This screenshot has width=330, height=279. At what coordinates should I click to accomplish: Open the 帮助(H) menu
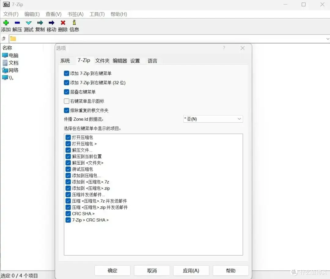point(119,14)
